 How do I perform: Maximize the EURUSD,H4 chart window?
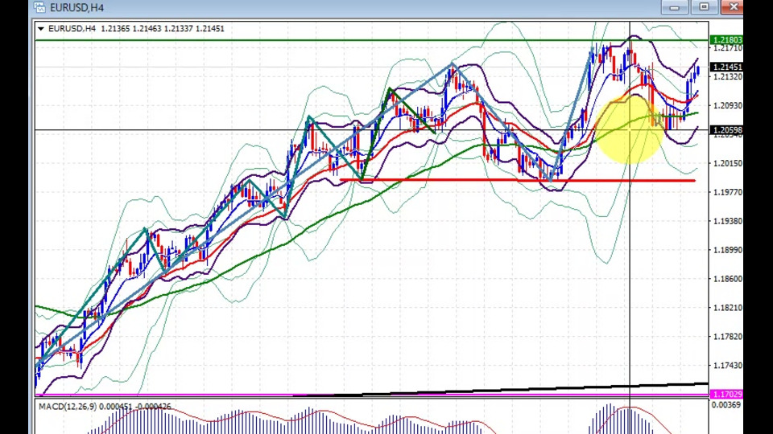point(704,7)
